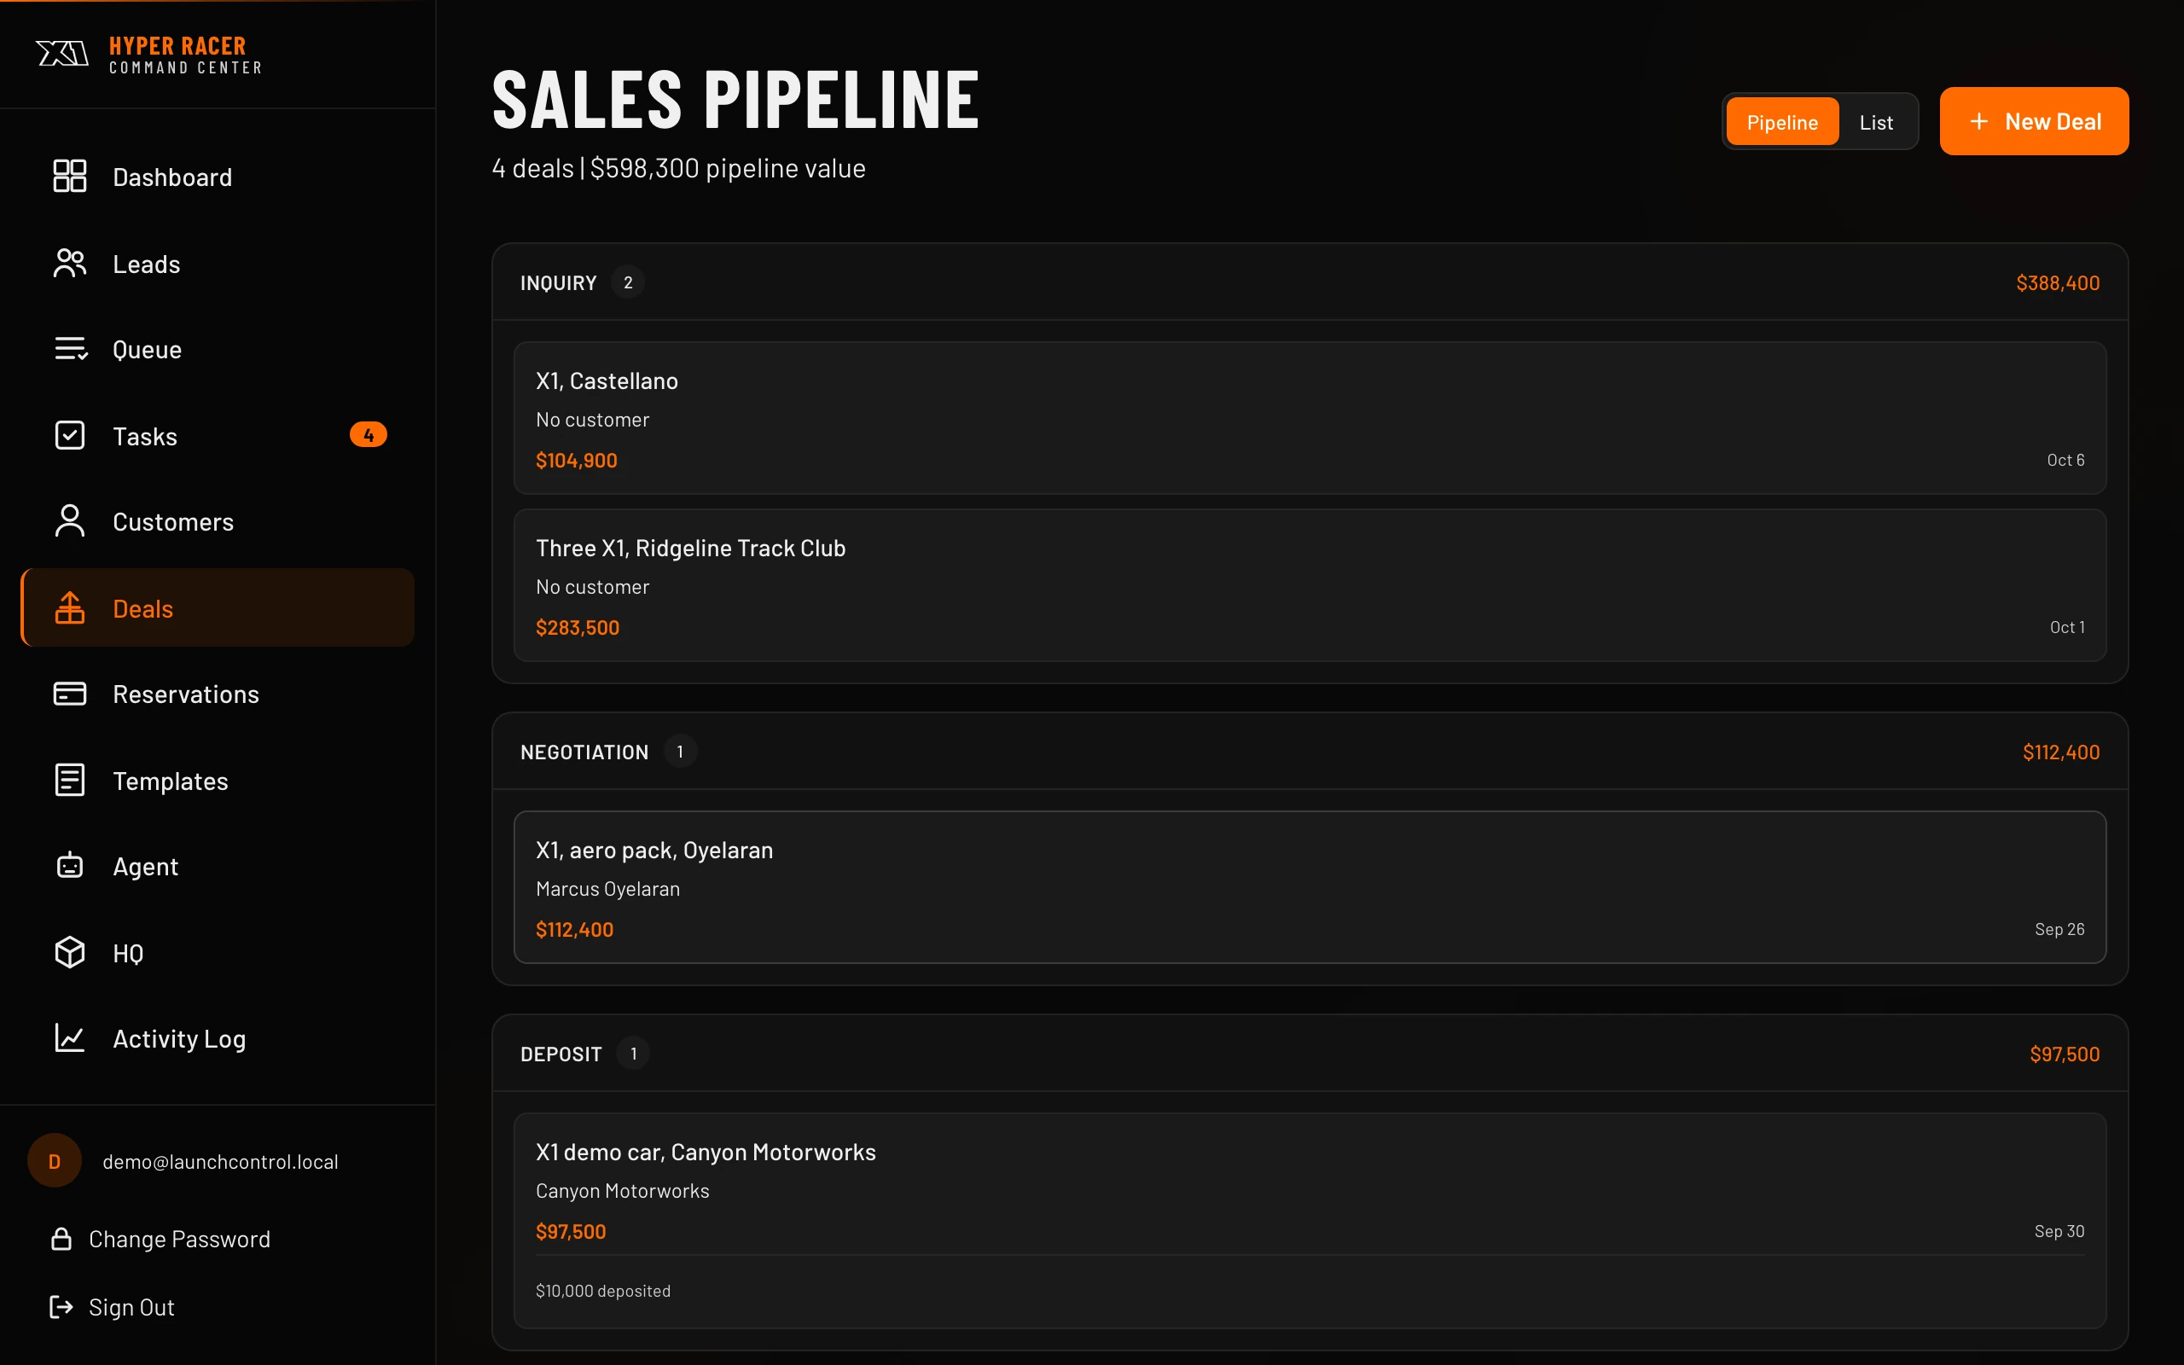2184x1365 pixels.
Task: Go to the Leads section
Action: click(146, 264)
